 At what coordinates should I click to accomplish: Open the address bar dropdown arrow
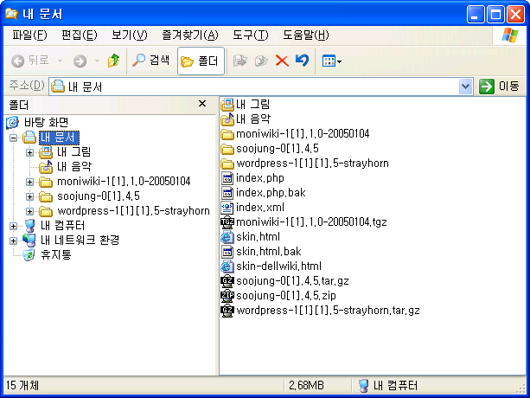click(x=465, y=87)
